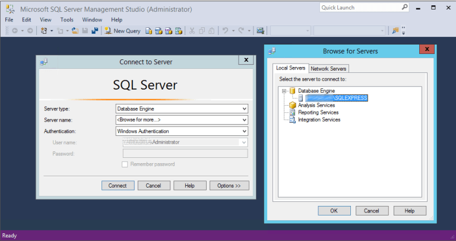Click OK in Browse for Servers dialog
This screenshot has height=241, width=456.
[x=334, y=211]
